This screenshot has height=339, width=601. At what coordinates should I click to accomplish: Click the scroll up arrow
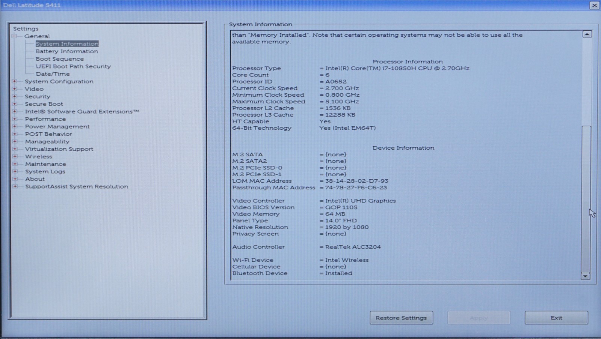pos(587,34)
